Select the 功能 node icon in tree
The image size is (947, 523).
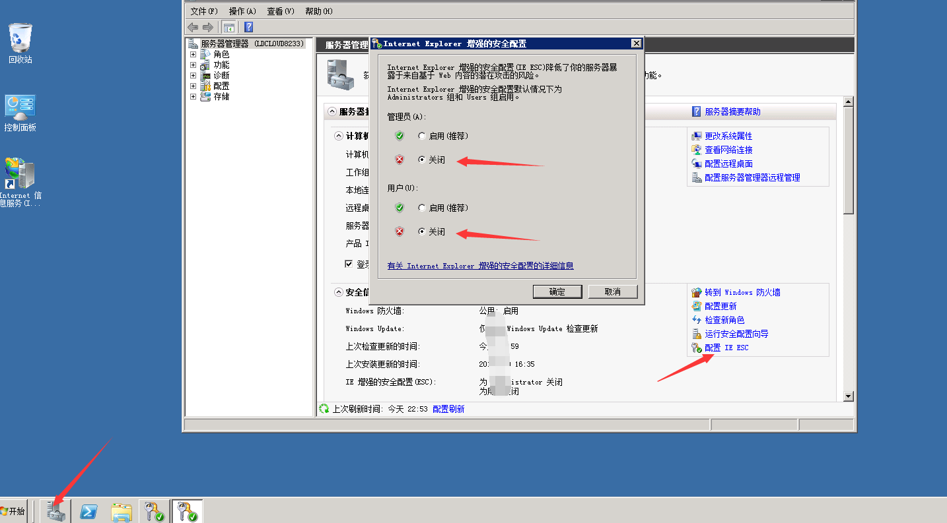click(x=205, y=65)
